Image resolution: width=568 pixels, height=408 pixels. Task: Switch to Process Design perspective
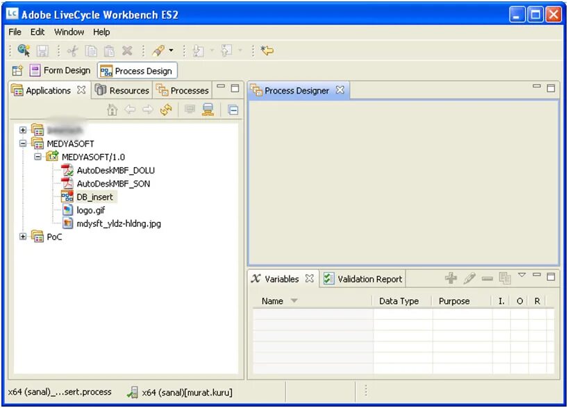tap(137, 71)
